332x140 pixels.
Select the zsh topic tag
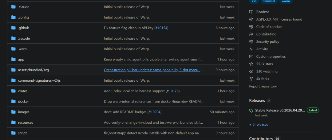[x=254, y=1]
